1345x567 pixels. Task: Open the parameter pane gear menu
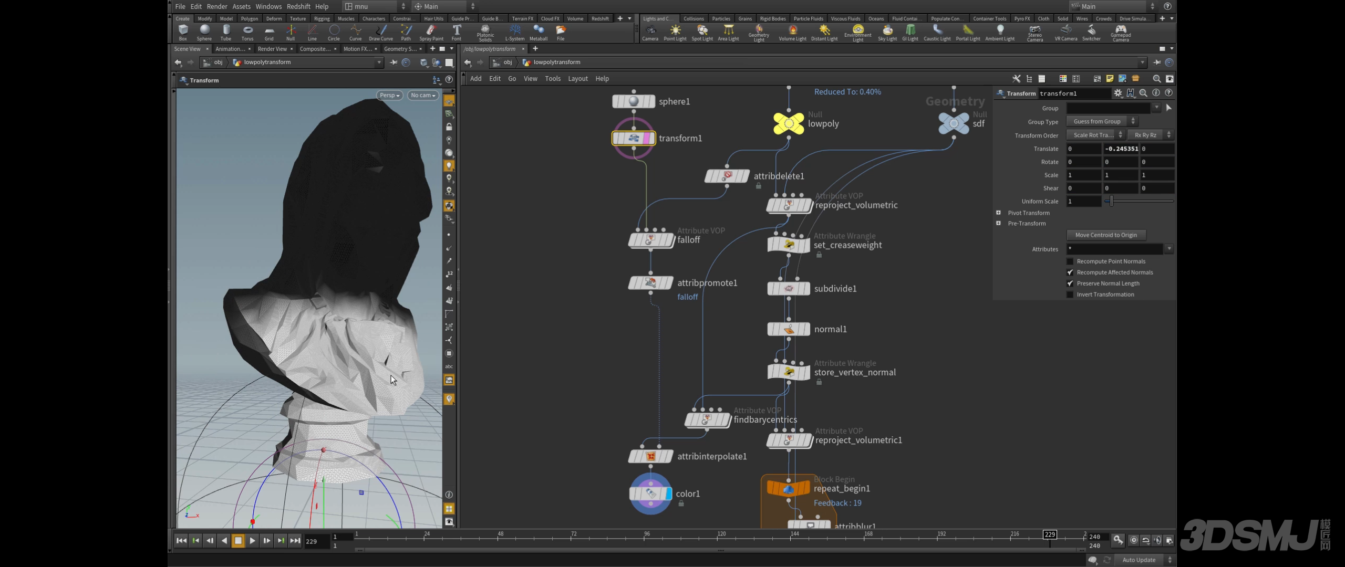[1118, 93]
